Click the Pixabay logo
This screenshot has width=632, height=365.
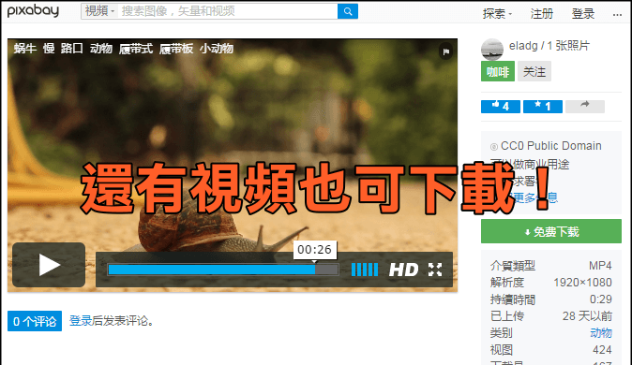(33, 11)
